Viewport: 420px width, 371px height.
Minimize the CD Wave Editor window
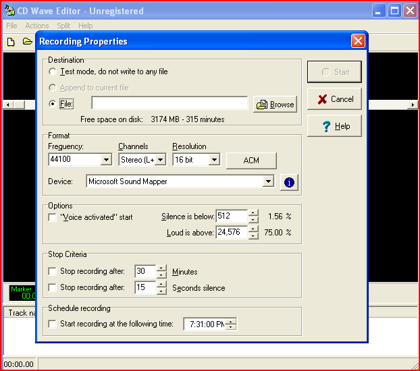click(378, 11)
